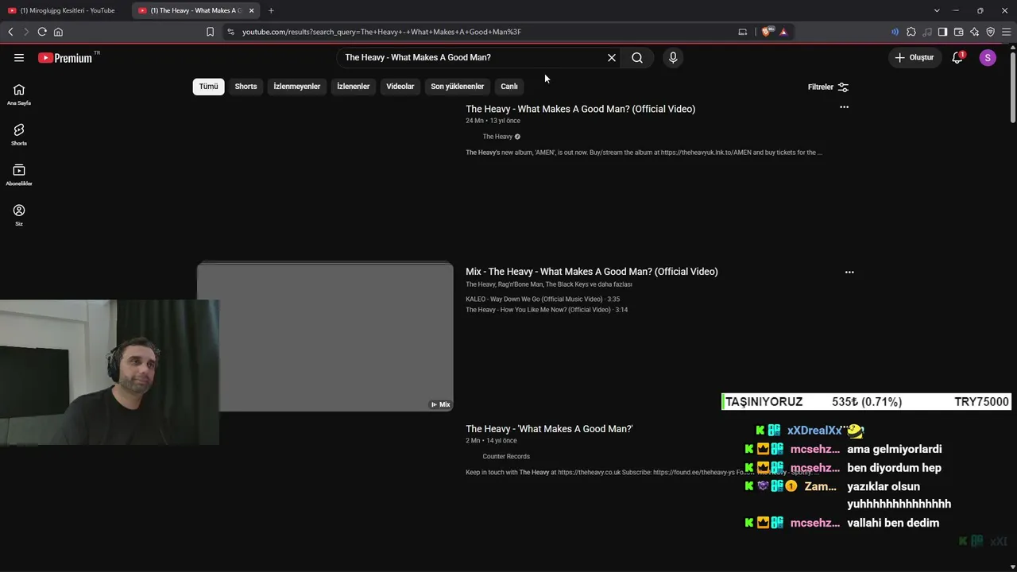Open a new browser tab
Screen dimensions: 1017x572
[271, 10]
